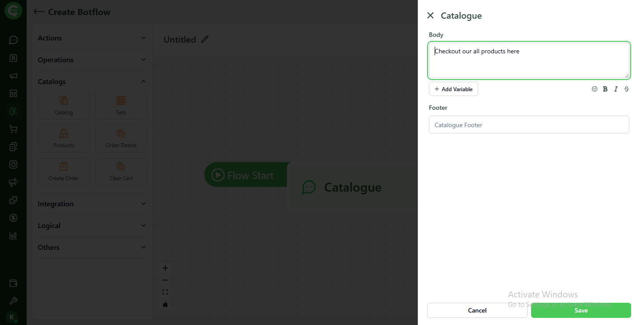Select the Sets node icon
This screenshot has width=640, height=325.
click(x=120, y=105)
